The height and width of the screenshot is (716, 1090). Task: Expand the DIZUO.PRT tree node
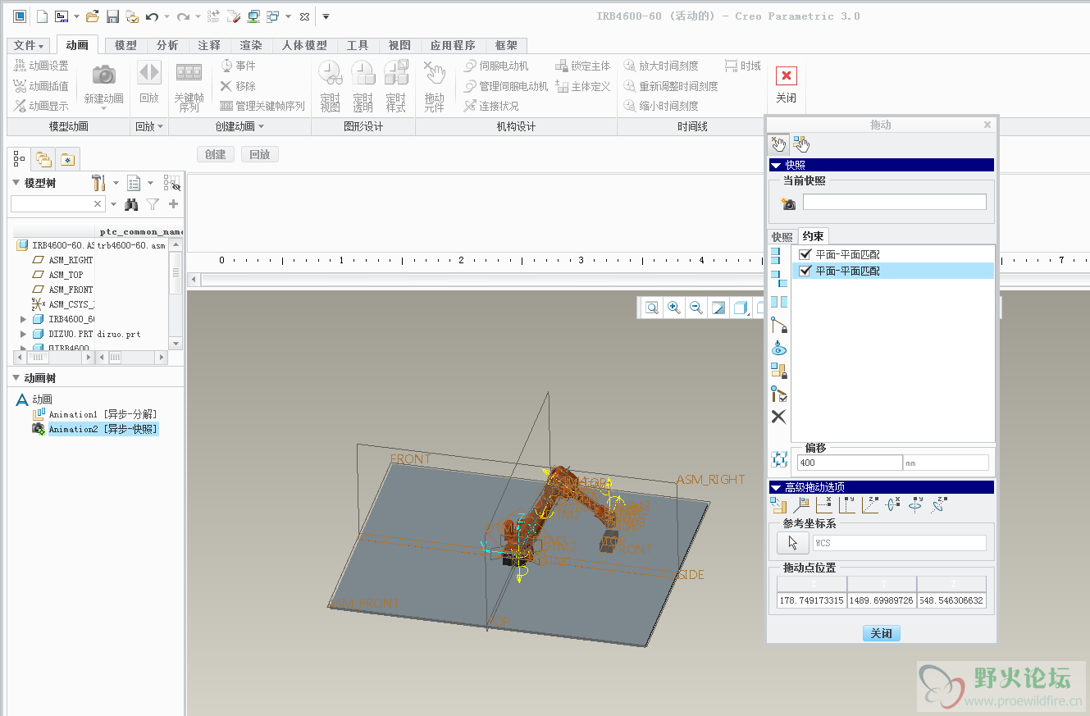[x=24, y=334]
